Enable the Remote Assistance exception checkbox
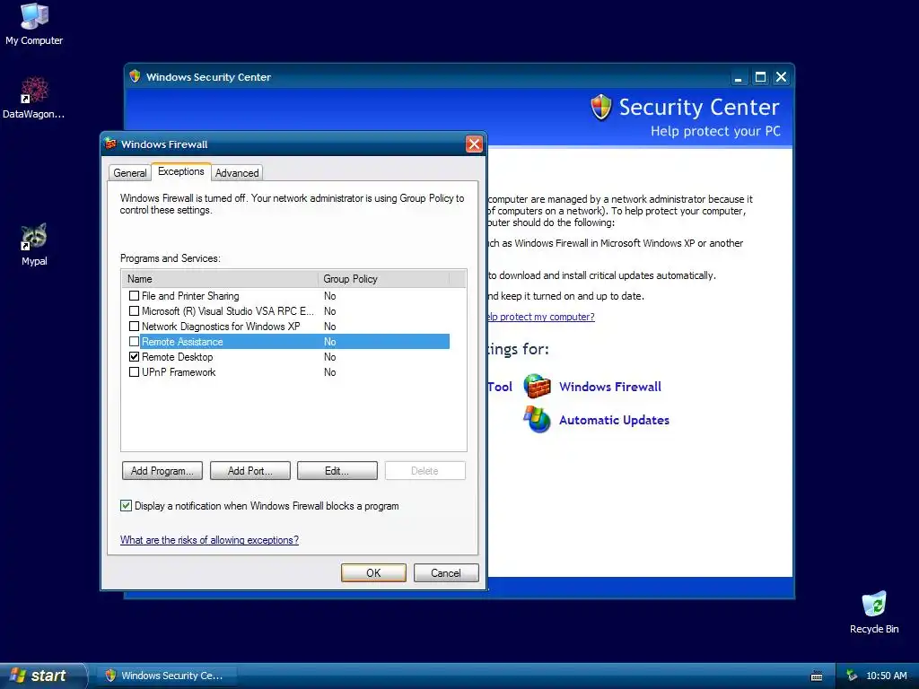This screenshot has height=689, width=919. (135, 342)
